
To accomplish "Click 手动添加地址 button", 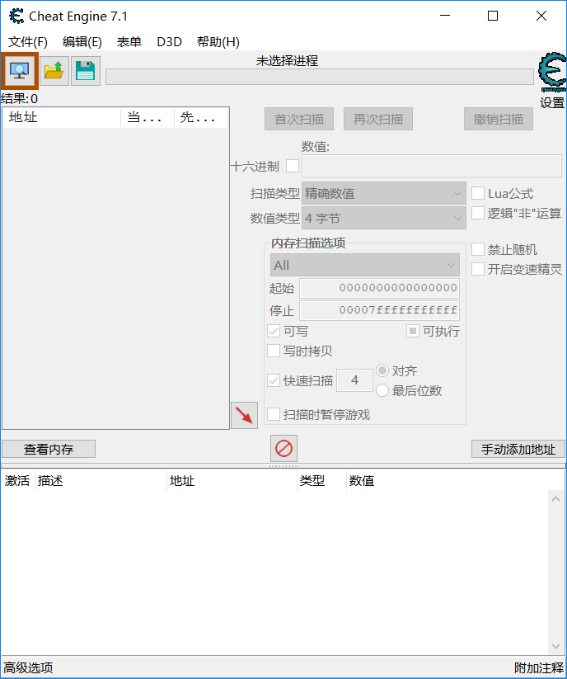I will click(518, 449).
